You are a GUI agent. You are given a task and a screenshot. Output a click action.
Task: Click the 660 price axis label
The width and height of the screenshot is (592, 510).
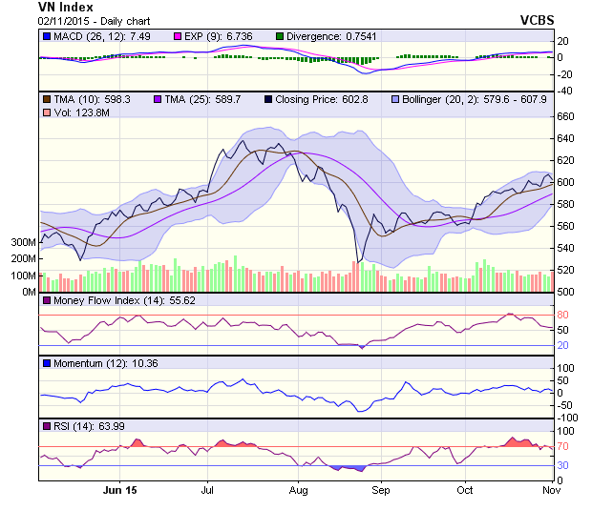click(x=565, y=116)
